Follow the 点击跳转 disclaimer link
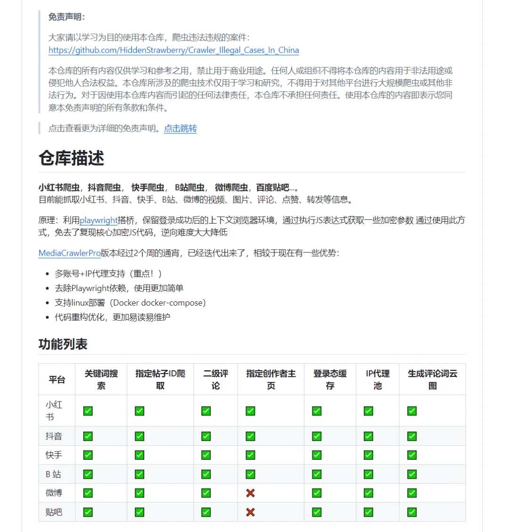 pos(181,128)
